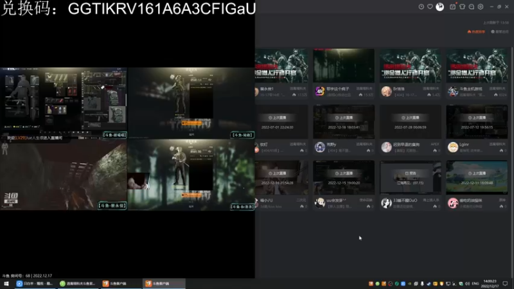514x289 pixels.
Task: Sort streams by 热度排序
Action: click(476, 31)
